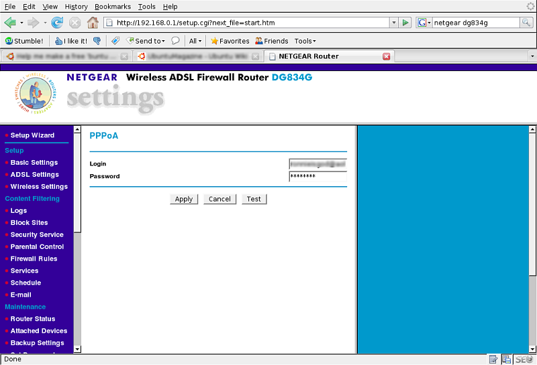537x365 pixels.
Task: Open Router Status link
Action: tap(33, 319)
